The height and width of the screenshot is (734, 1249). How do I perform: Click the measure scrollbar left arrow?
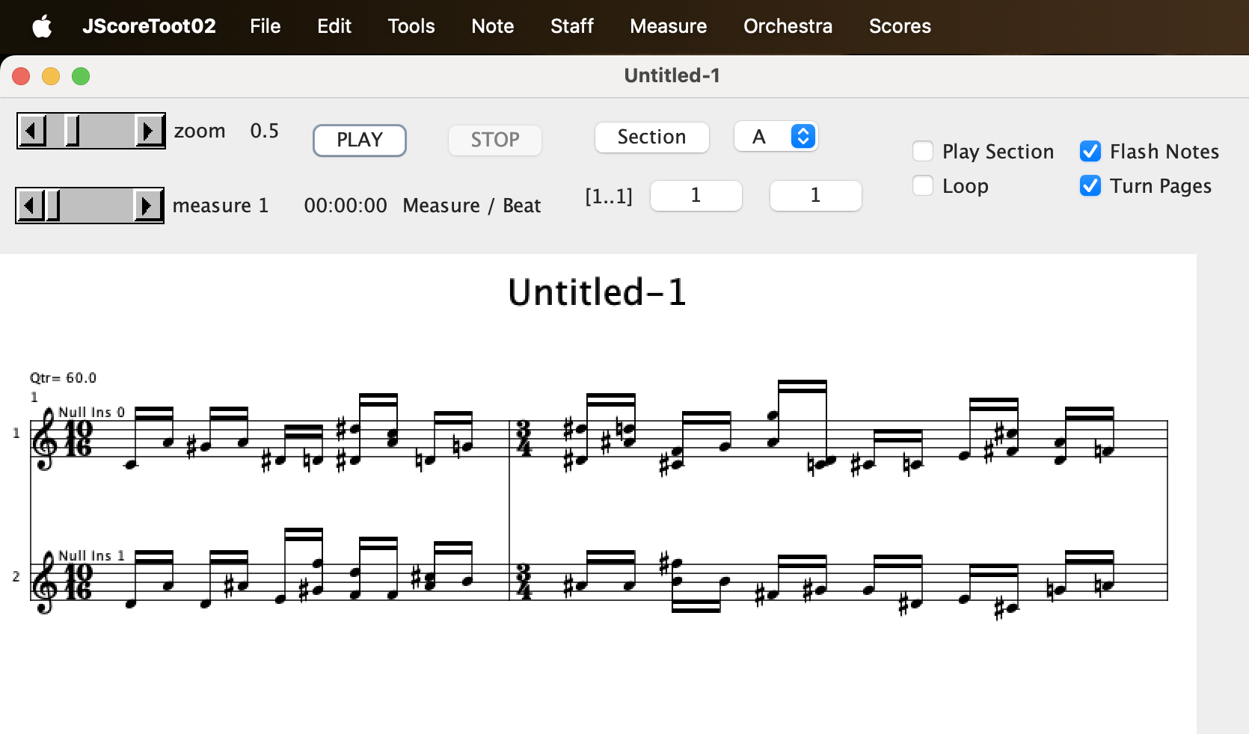click(x=31, y=206)
